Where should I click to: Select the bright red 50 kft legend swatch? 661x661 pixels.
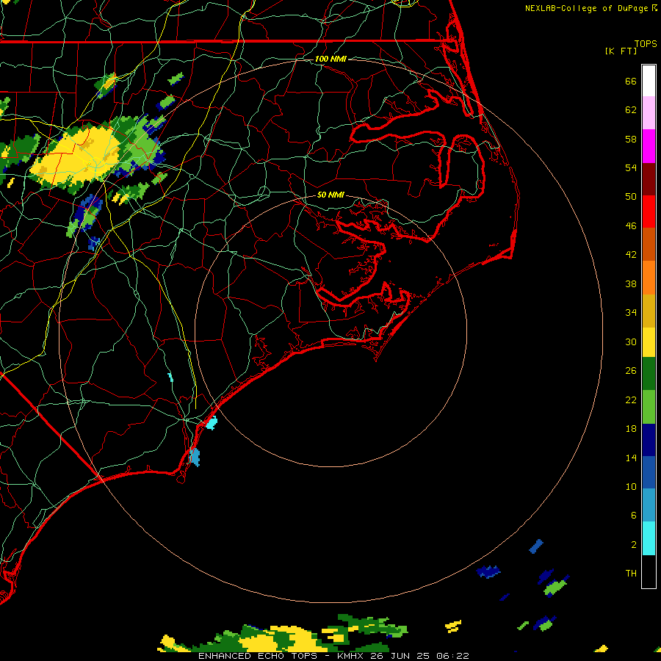click(x=649, y=212)
